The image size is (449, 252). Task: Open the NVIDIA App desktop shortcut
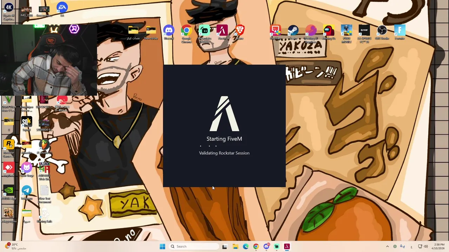[x=9, y=192]
